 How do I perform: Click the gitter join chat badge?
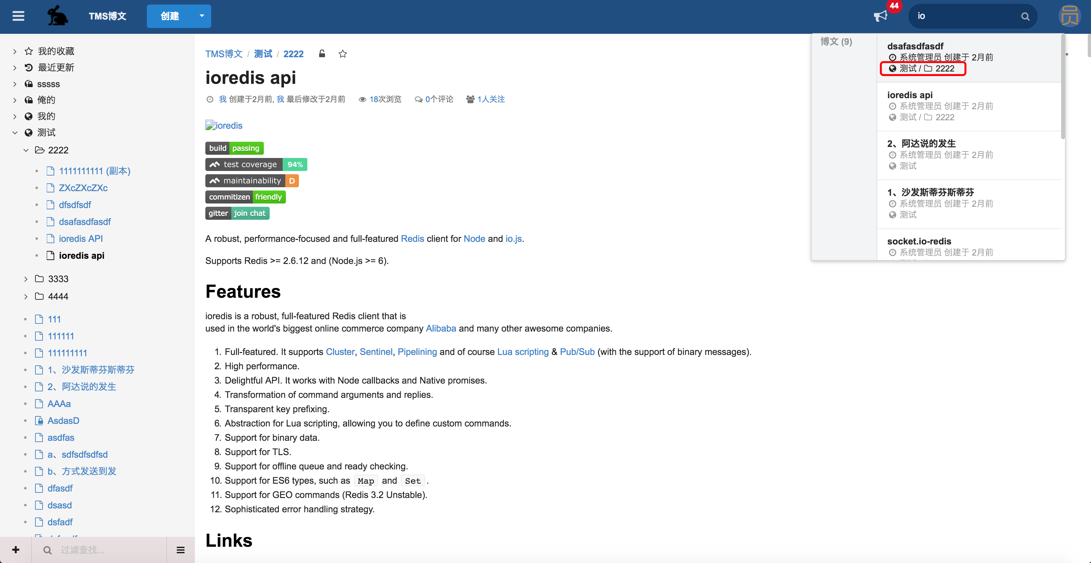(x=237, y=213)
